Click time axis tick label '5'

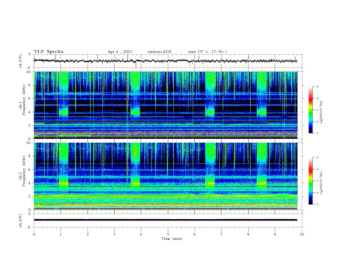click(168, 234)
